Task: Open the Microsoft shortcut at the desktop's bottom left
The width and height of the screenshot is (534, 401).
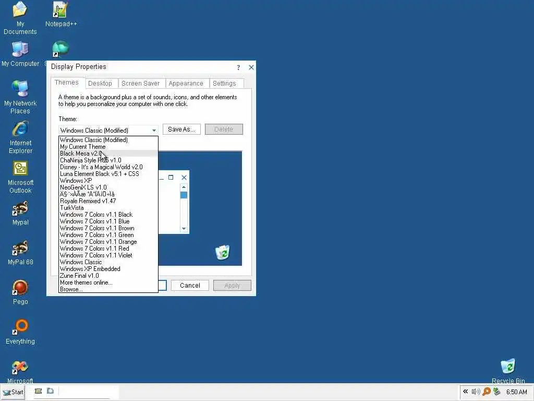Action: pyautogui.click(x=20, y=372)
